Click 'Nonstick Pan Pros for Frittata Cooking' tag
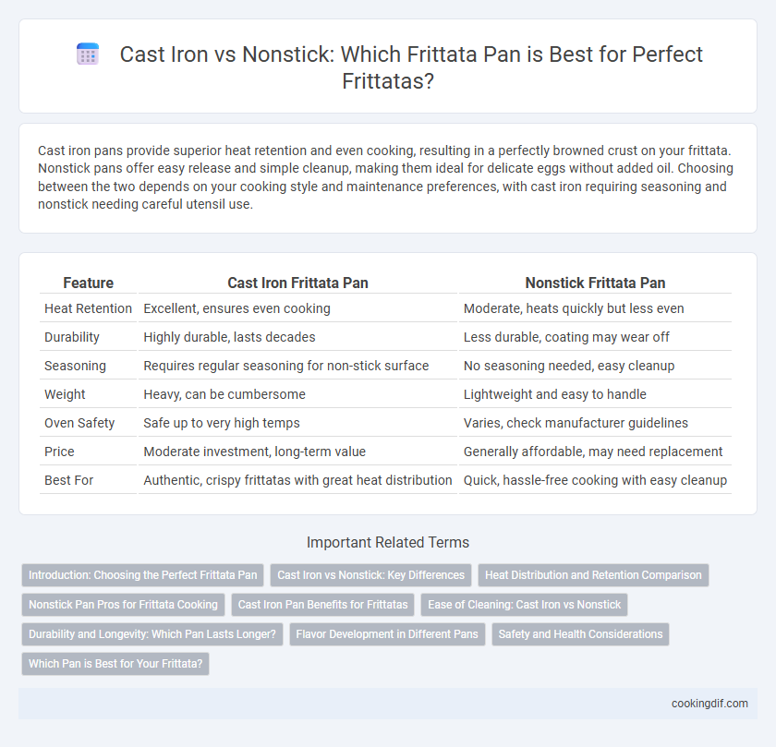776x747 pixels. tap(123, 605)
